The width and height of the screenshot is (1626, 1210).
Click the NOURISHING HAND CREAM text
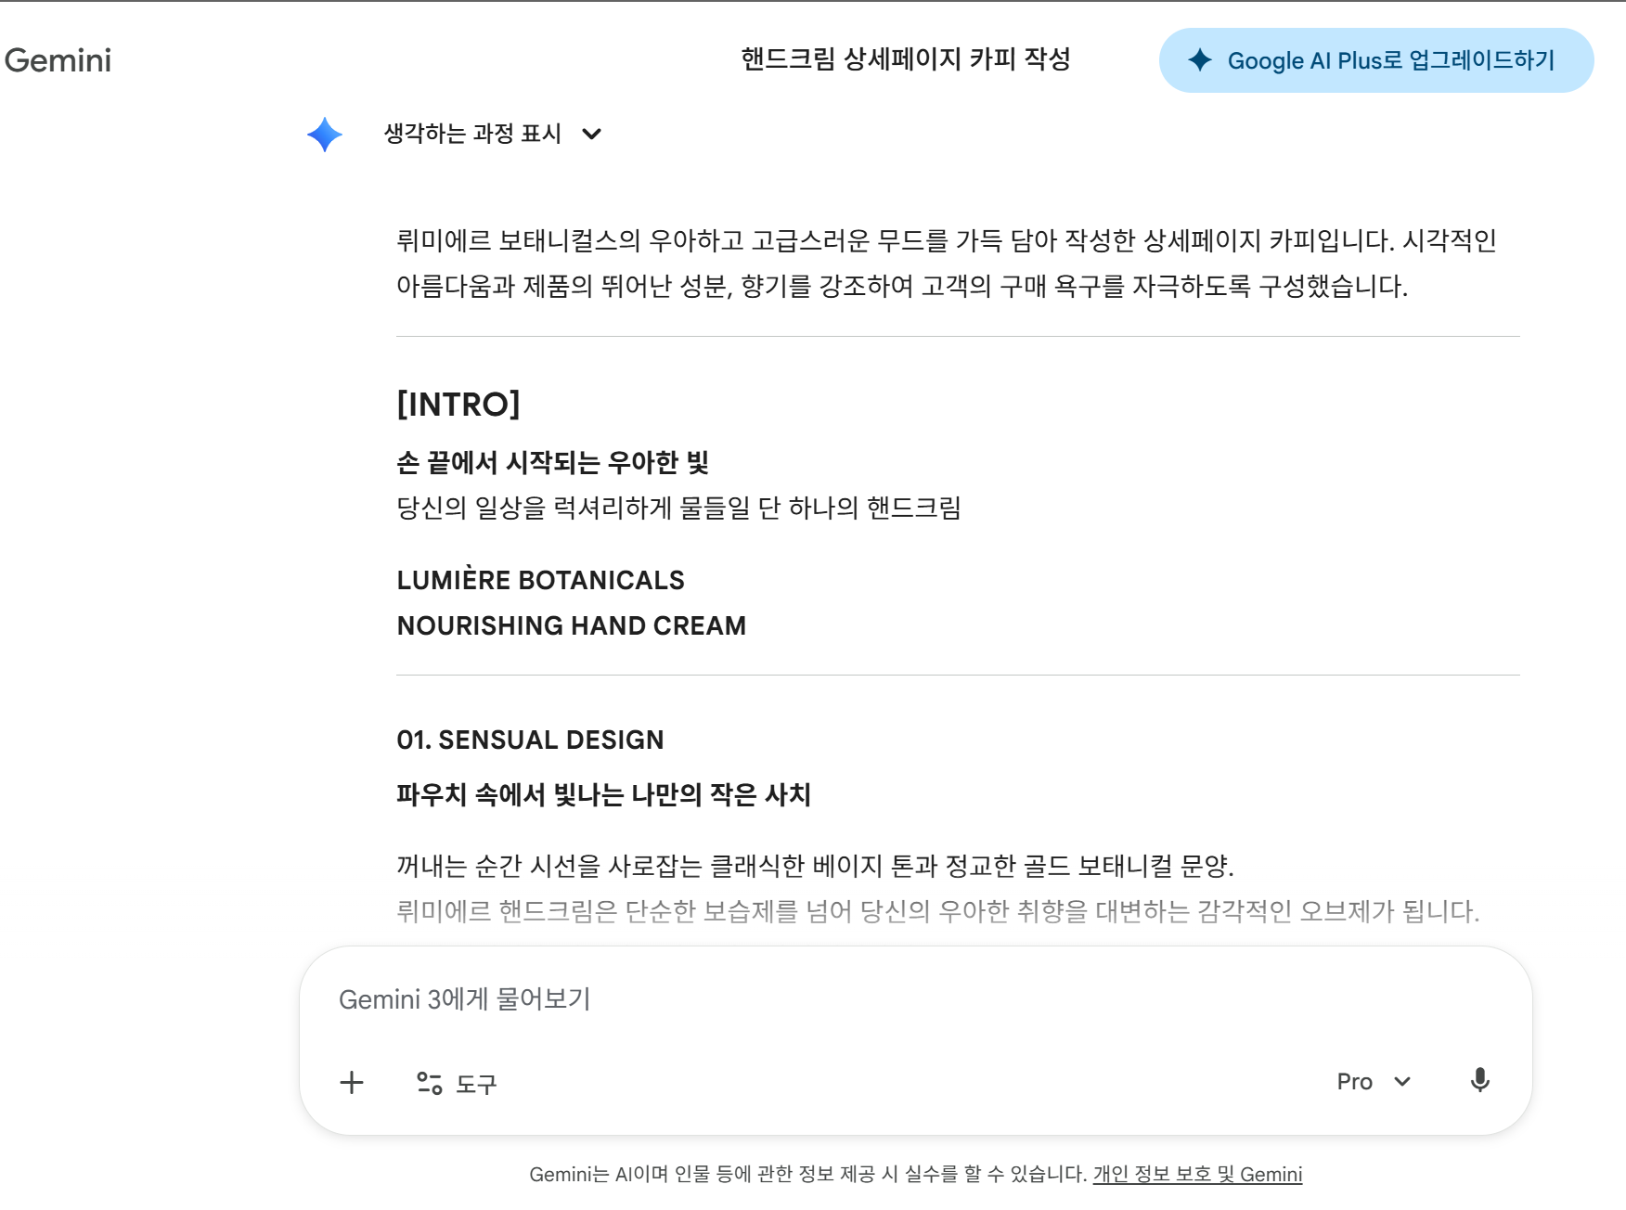click(571, 625)
